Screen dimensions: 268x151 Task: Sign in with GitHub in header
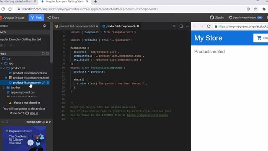(x=217, y=18)
